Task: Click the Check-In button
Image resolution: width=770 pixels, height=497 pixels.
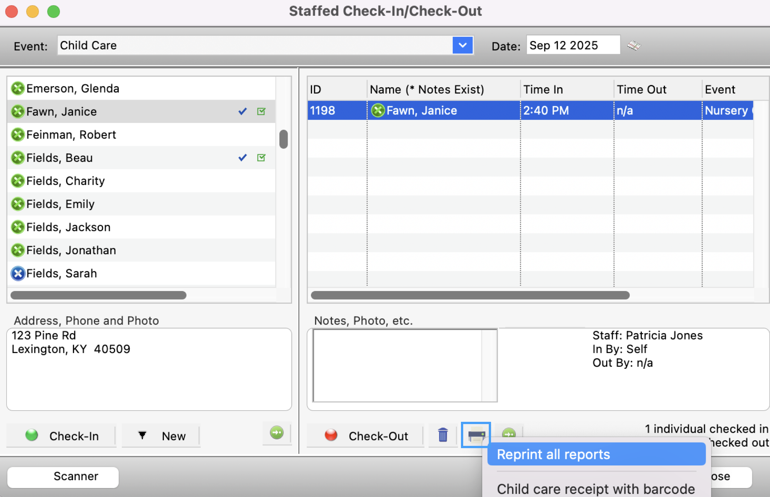Action: (62, 436)
